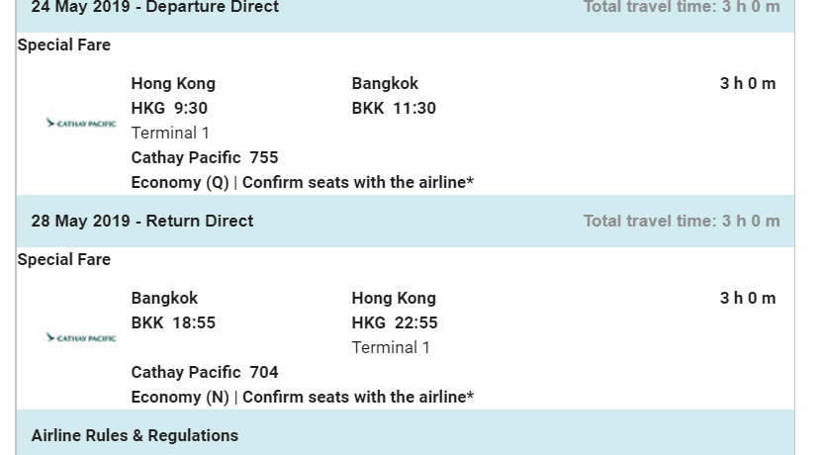Click the Special Fare label for the return flight

tap(64, 260)
